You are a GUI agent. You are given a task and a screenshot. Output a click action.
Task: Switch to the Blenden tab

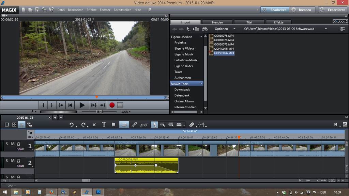click(217, 22)
